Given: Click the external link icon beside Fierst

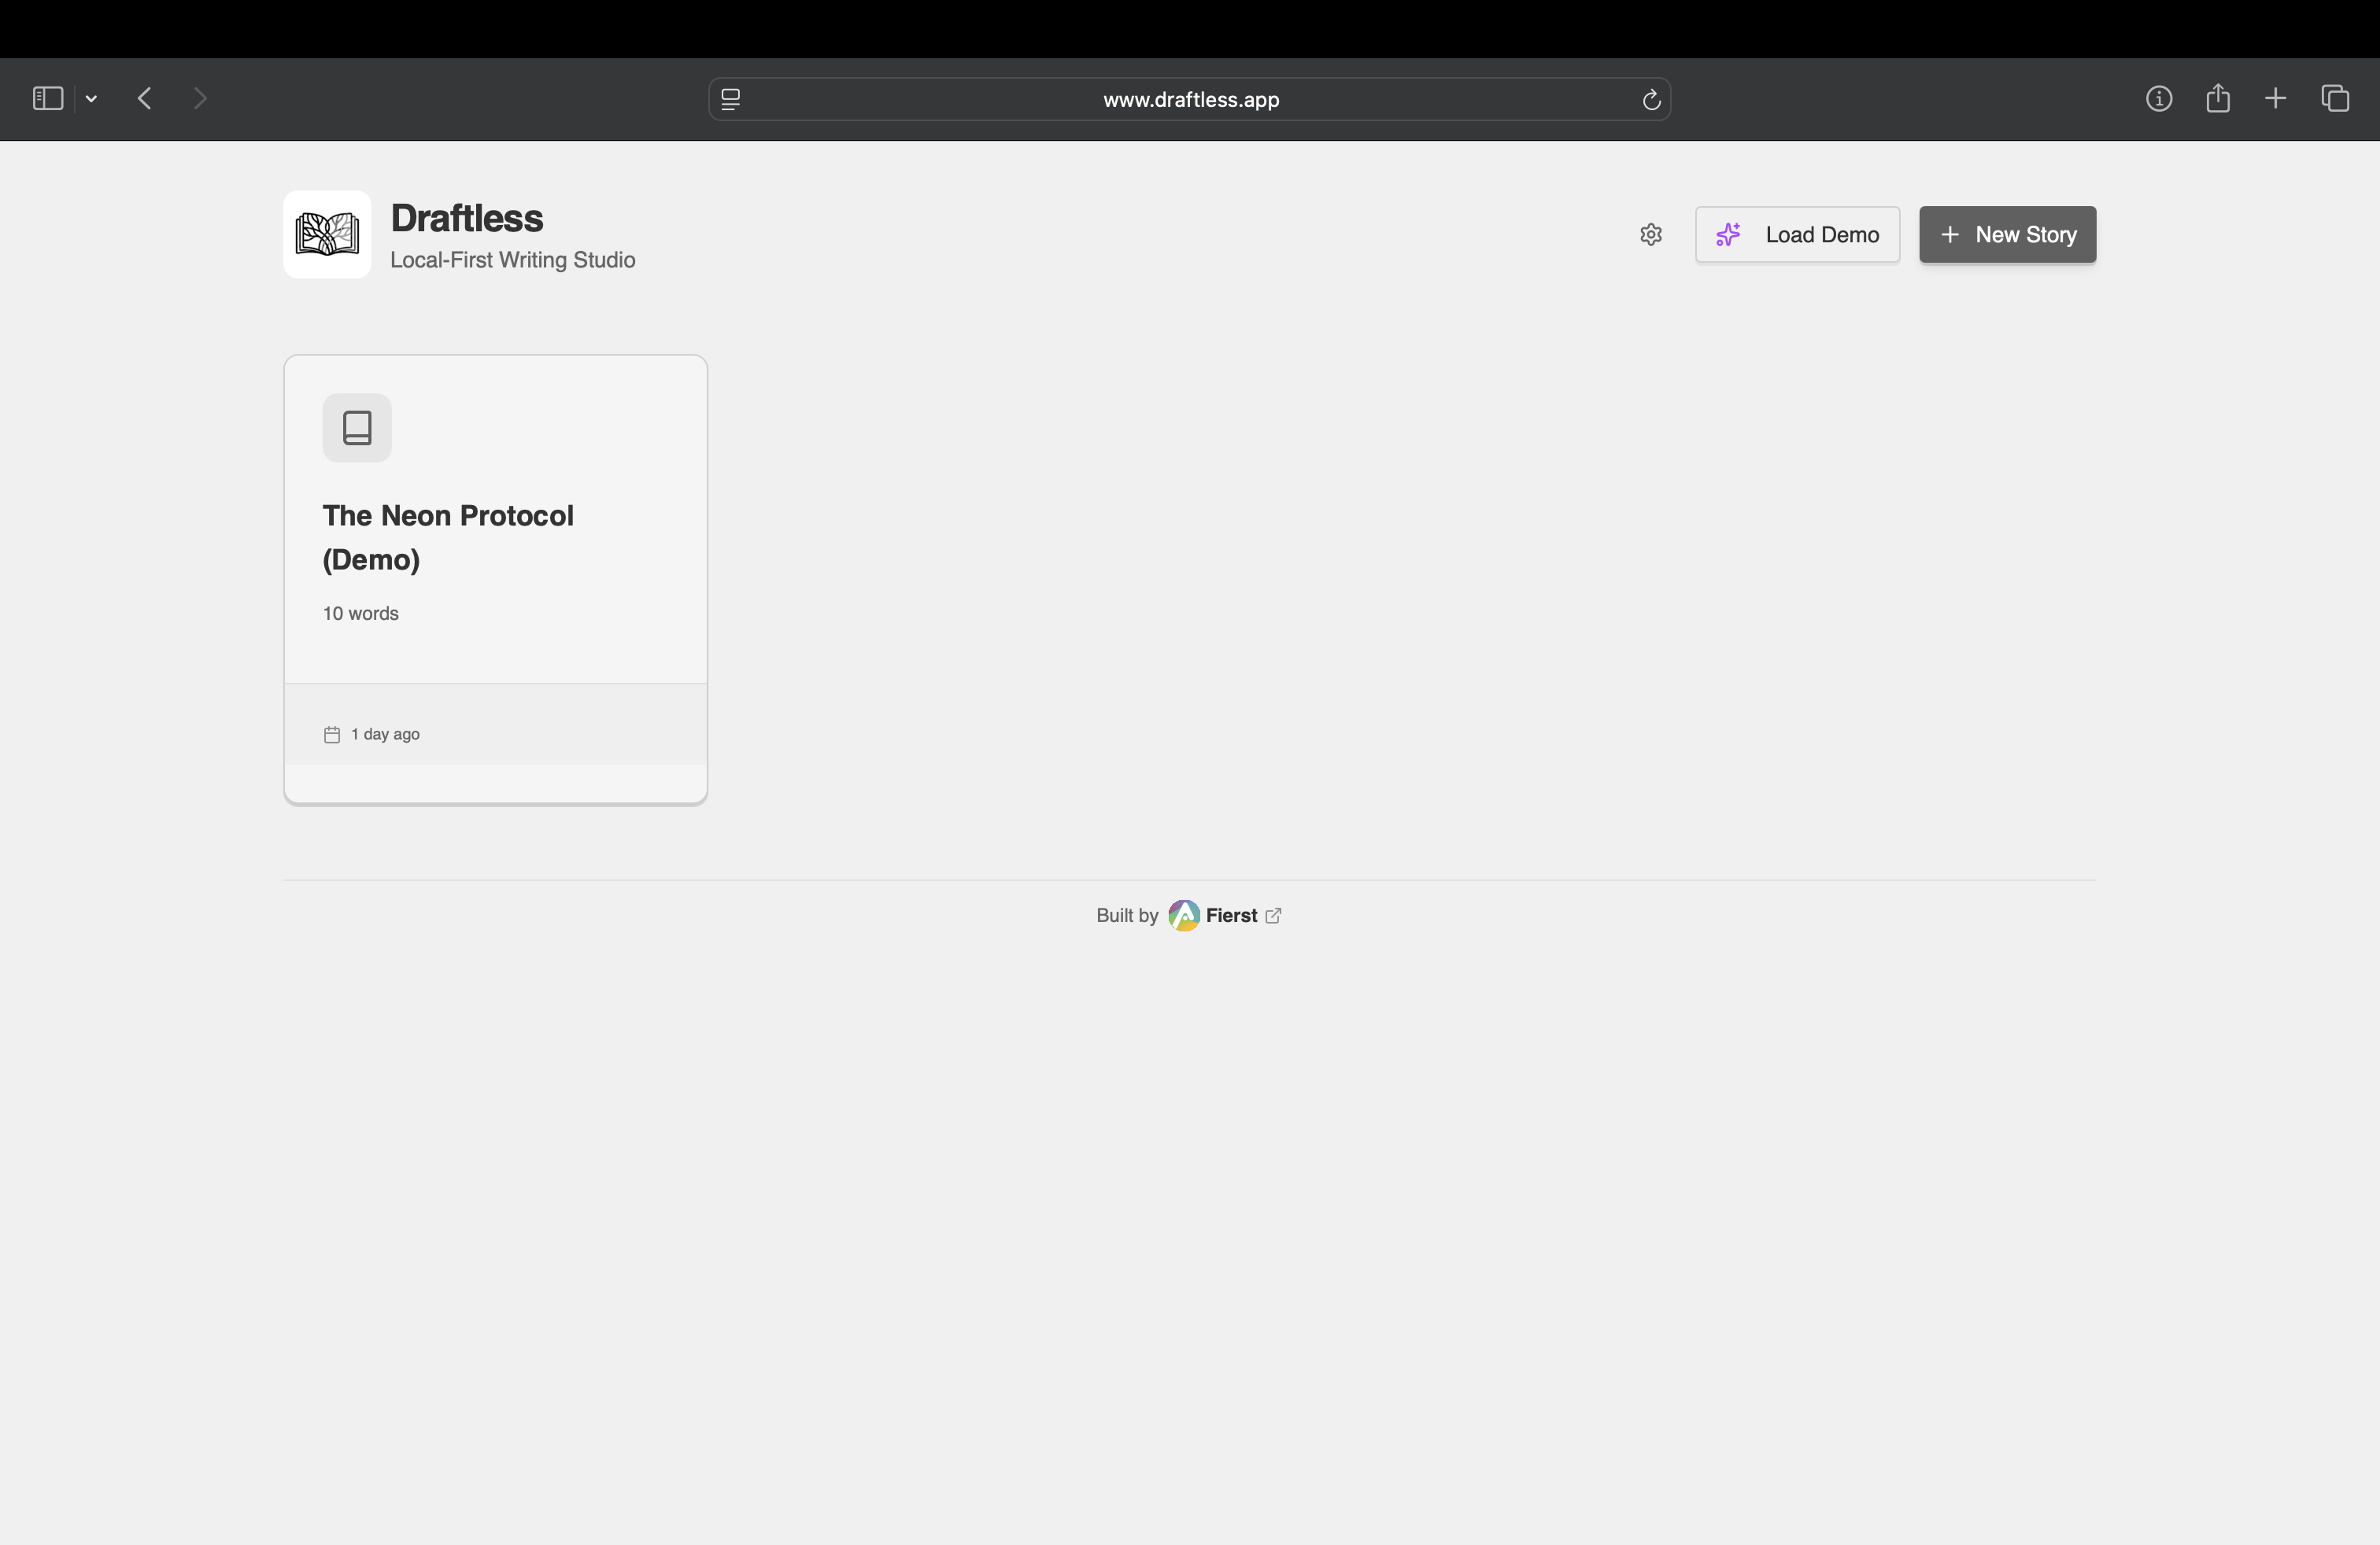Looking at the screenshot, I should click(1272, 914).
